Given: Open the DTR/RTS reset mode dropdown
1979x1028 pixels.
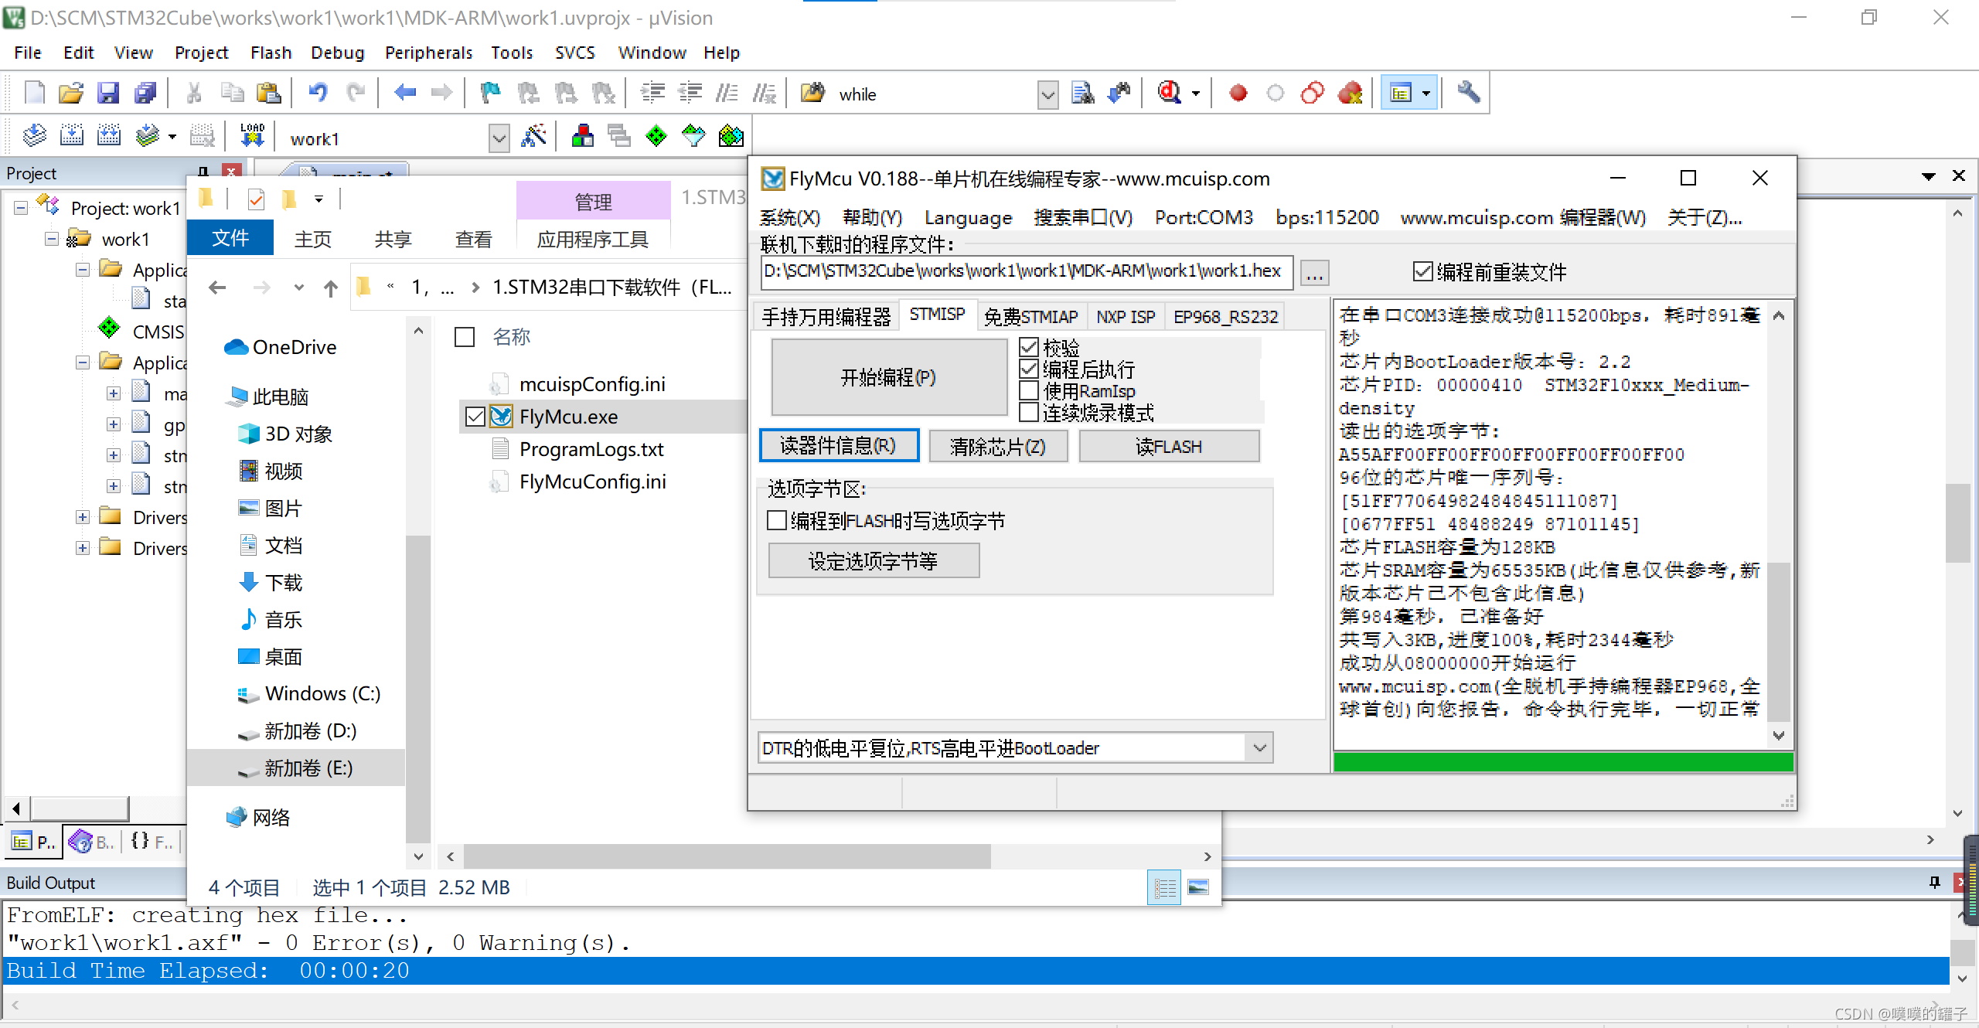Looking at the screenshot, I should 1259,748.
